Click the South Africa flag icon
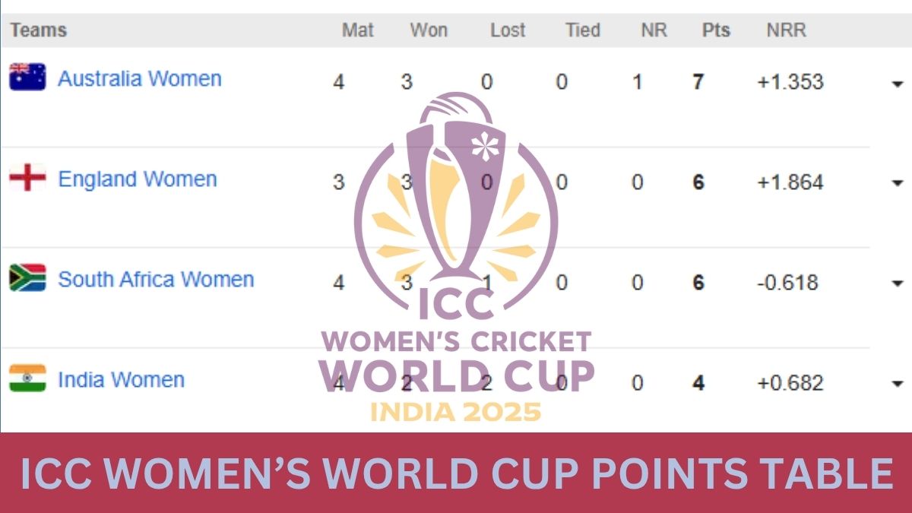The width and height of the screenshot is (912, 513). 27,279
